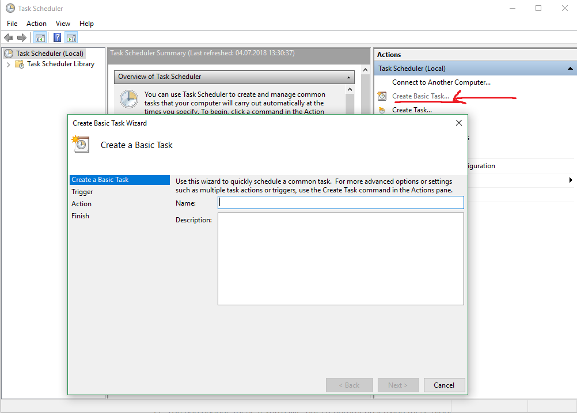The width and height of the screenshot is (577, 413).
Task: Select the Finish step in the wizard
Action: click(x=80, y=216)
